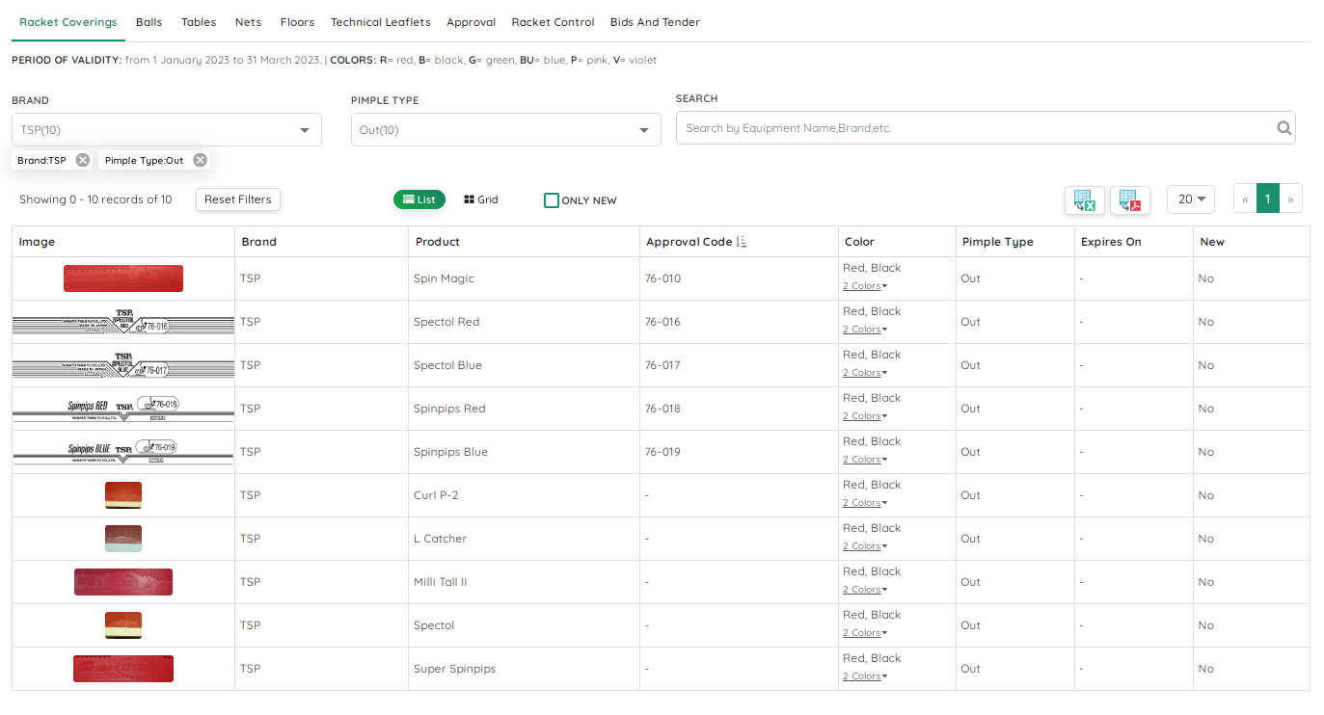The height and width of the screenshot is (715, 1324).
Task: Open the Milli Tall II thumbnail
Action: (123, 582)
